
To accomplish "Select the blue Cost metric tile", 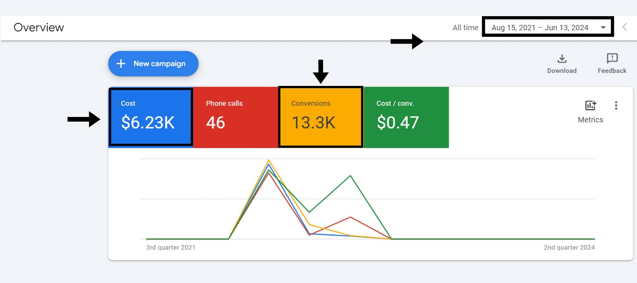I will pyautogui.click(x=151, y=117).
